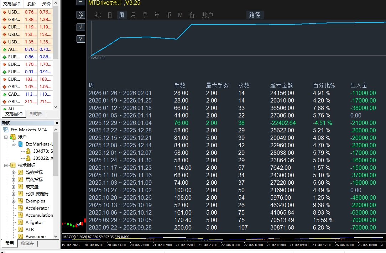Select Eto Markets MT4 root item

[x=28, y=130]
